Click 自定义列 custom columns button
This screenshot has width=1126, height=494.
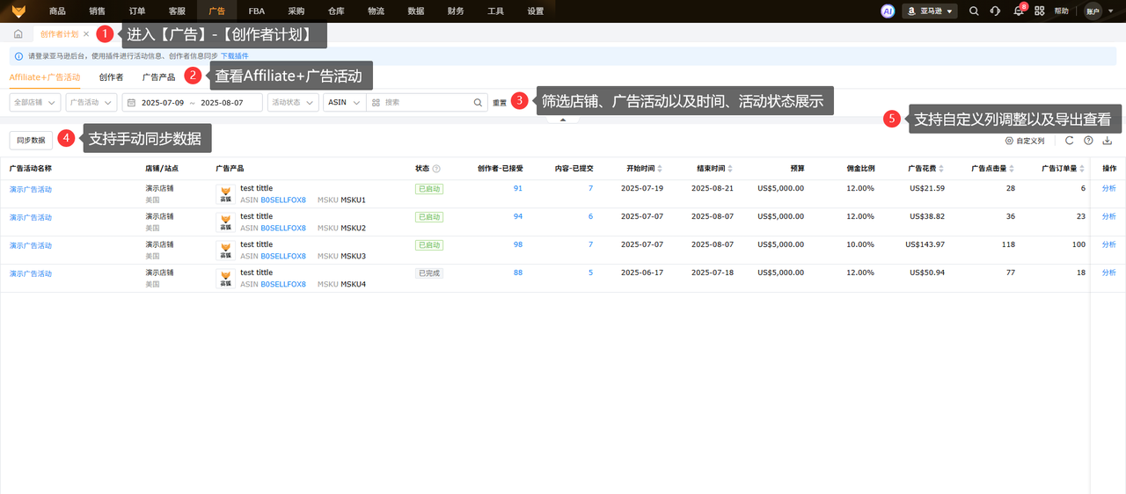pos(1025,140)
